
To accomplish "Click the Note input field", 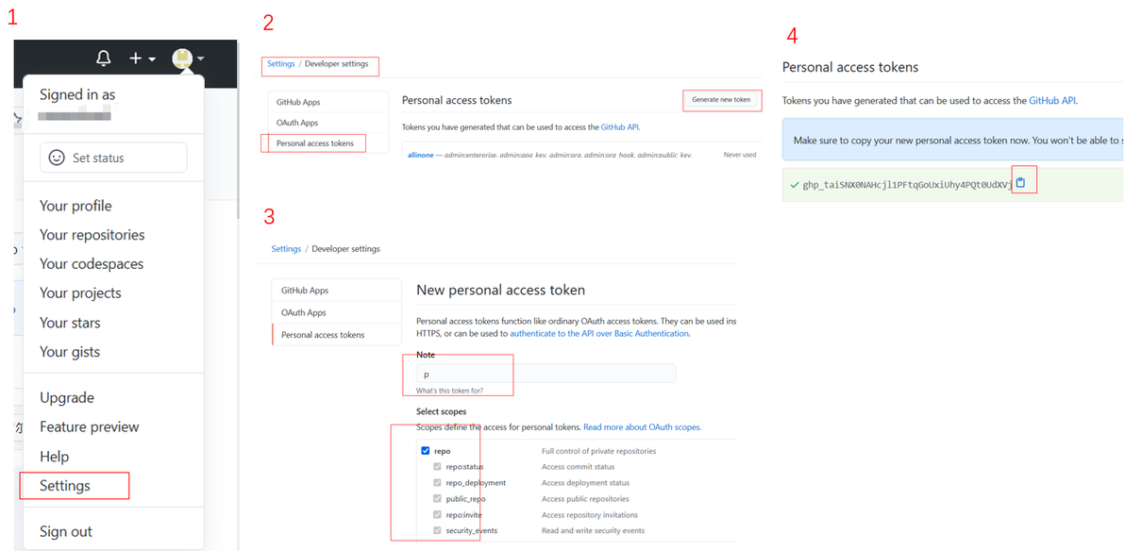I will click(x=546, y=374).
